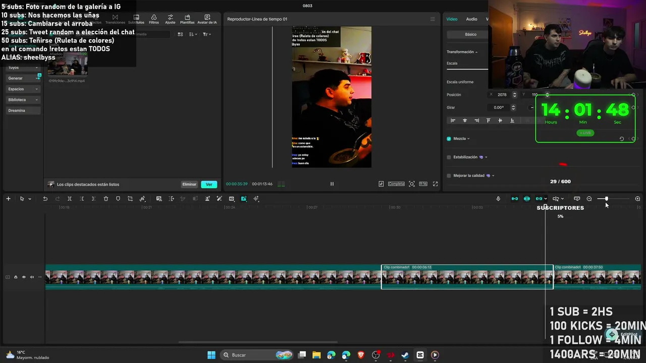Choose the selection pointer tool
Screen dimensions: 646x363
22,199
